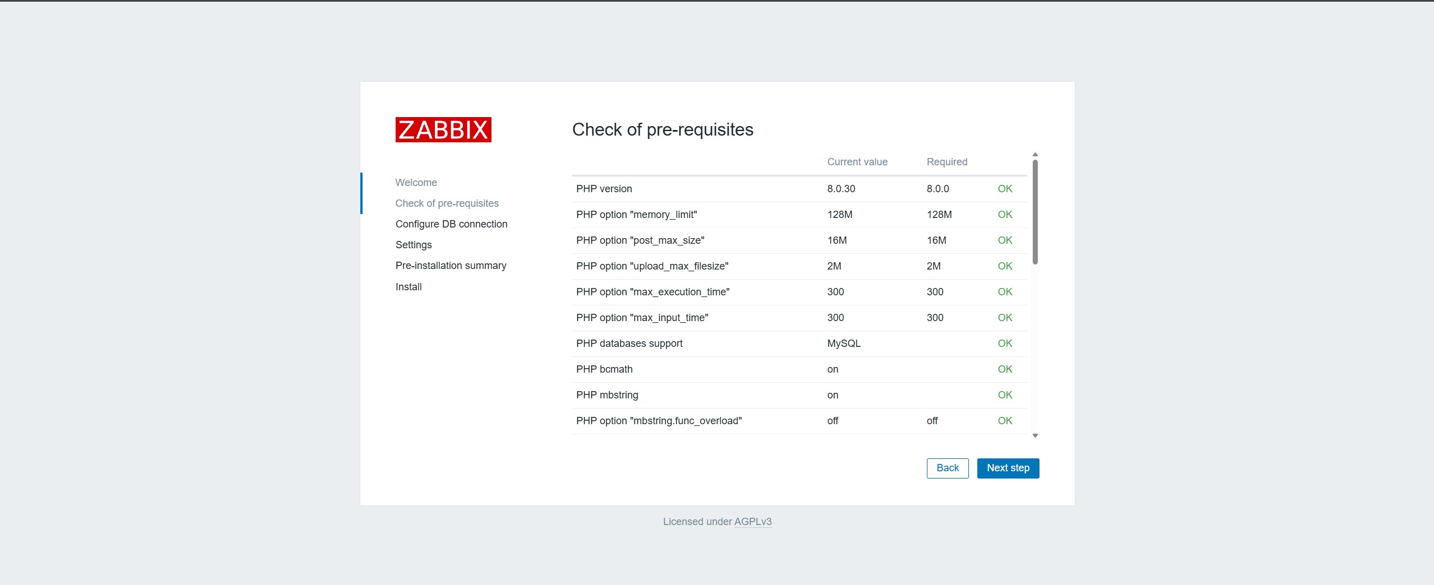Viewport: 1434px width, 585px height.
Task: Click the 128M current memory_limit value
Action: click(x=839, y=215)
